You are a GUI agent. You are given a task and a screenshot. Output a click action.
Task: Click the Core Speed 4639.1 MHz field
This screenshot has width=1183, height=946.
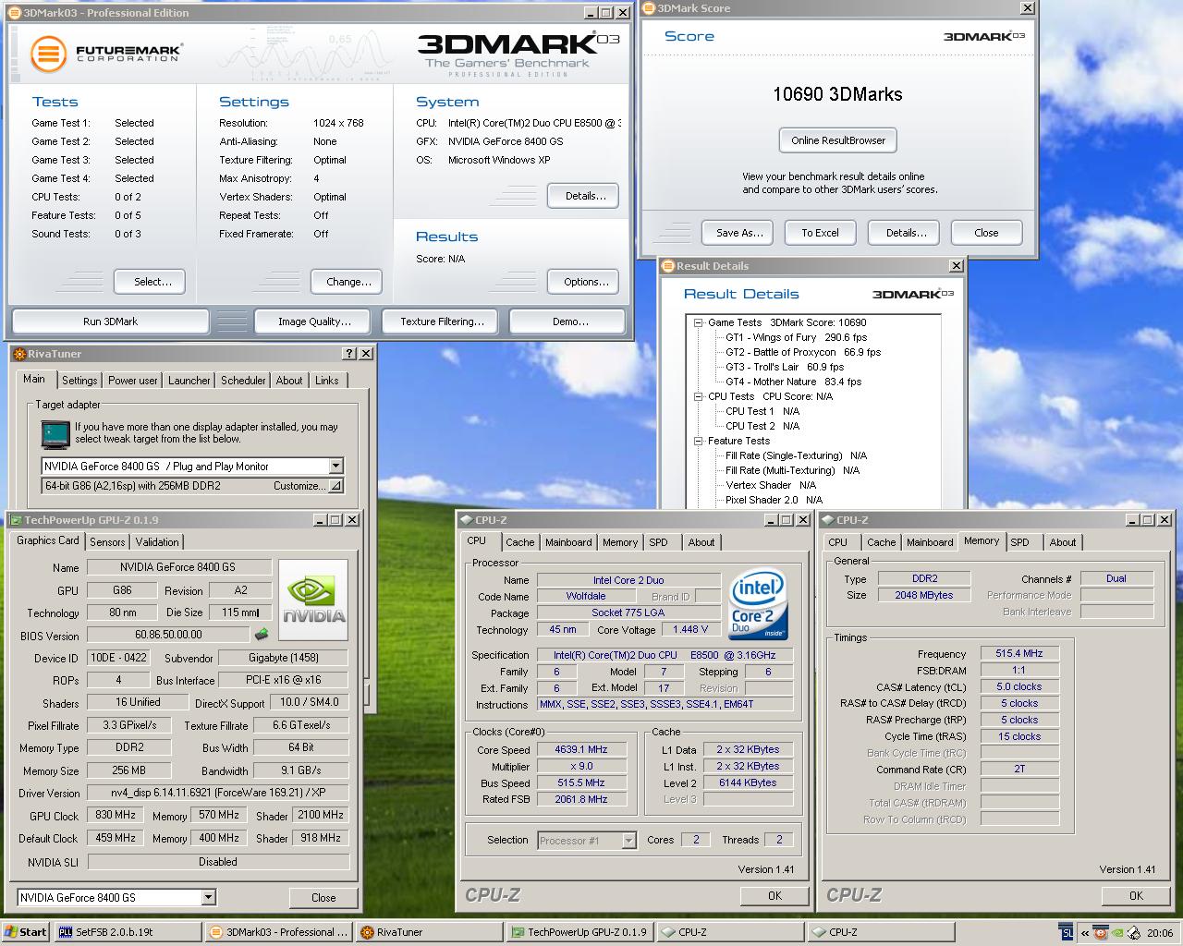(580, 750)
